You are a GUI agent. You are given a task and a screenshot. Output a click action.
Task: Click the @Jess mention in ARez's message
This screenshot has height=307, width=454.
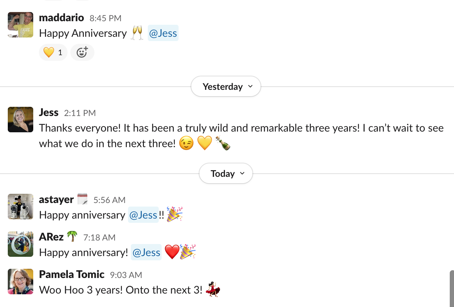146,253
